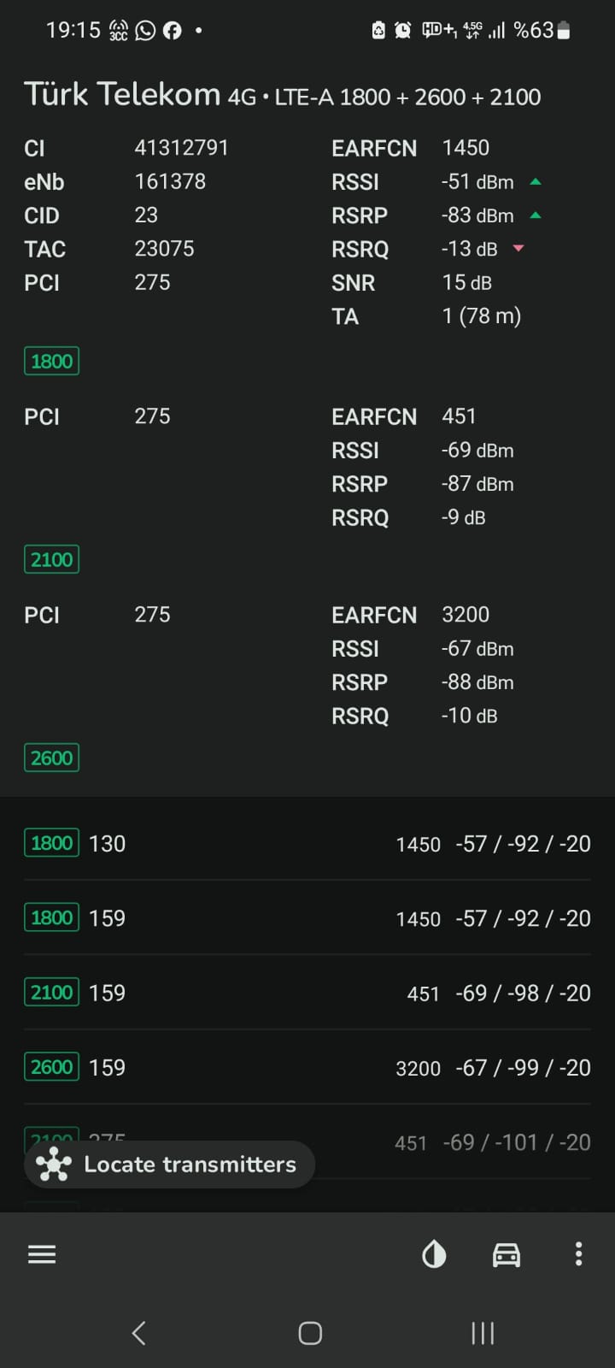
Task: Open neighbor cell 1800 PCI 159
Action: point(307,918)
